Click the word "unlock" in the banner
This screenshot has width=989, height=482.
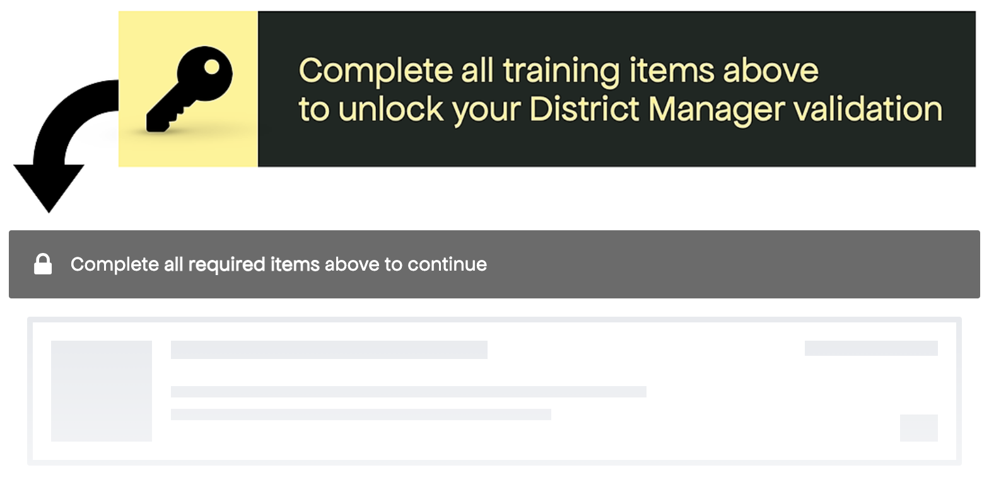pyautogui.click(x=390, y=109)
